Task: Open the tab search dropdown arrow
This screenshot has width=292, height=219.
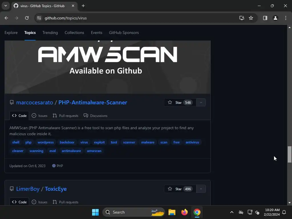Action: [6, 6]
